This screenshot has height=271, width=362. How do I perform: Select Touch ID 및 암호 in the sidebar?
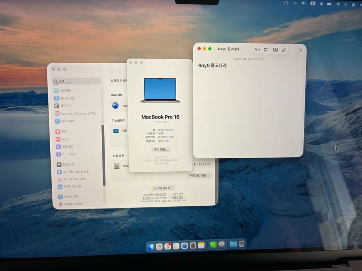[71, 179]
